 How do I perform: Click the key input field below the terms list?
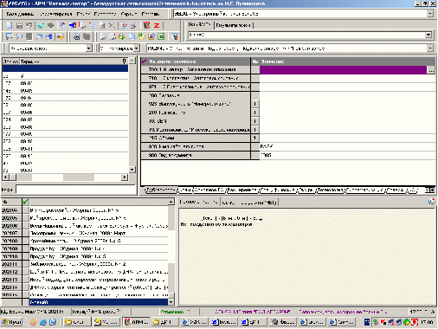click(76, 190)
